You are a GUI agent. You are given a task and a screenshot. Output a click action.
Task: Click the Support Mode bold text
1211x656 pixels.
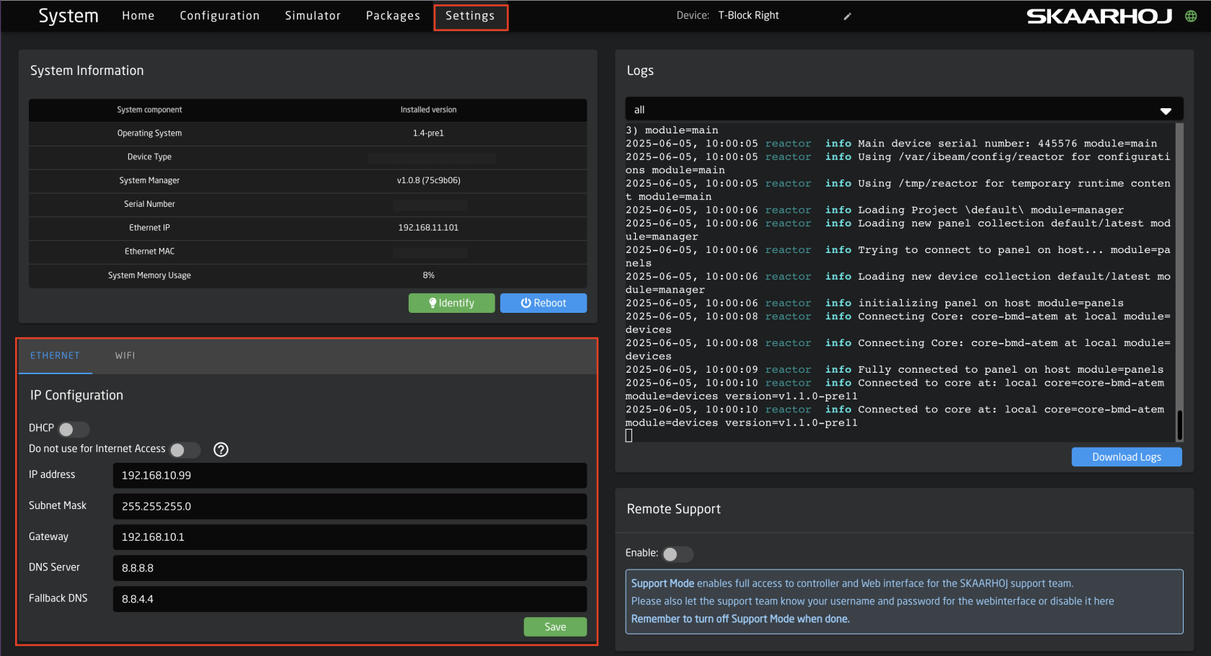pos(662,584)
